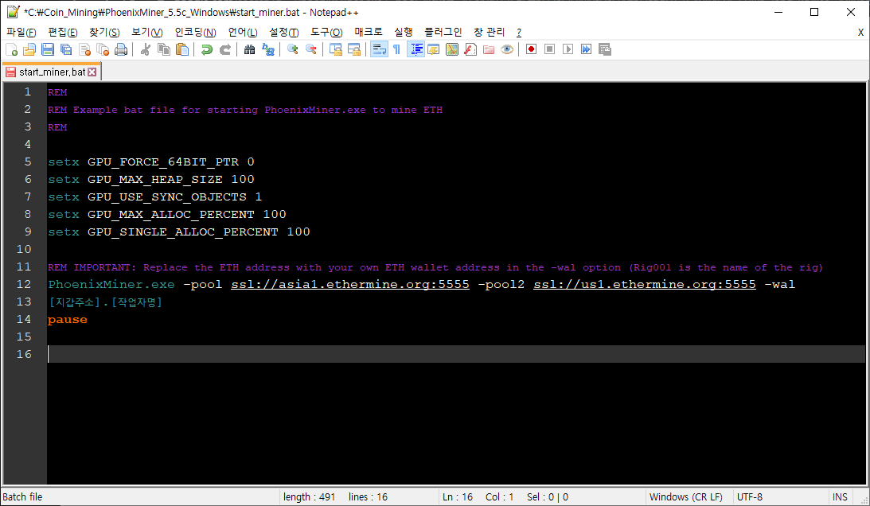The height and width of the screenshot is (506, 870).
Task: Open the 도구(O) menu
Action: 326,32
